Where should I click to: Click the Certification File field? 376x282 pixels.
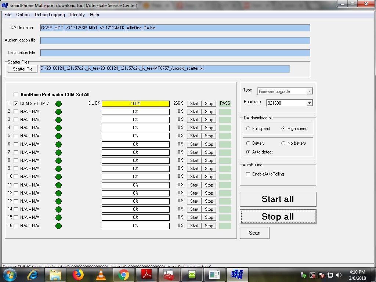[x=175, y=53]
